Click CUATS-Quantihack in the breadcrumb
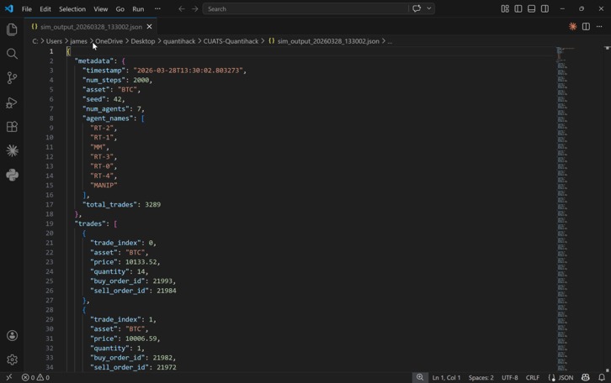 (x=231, y=41)
